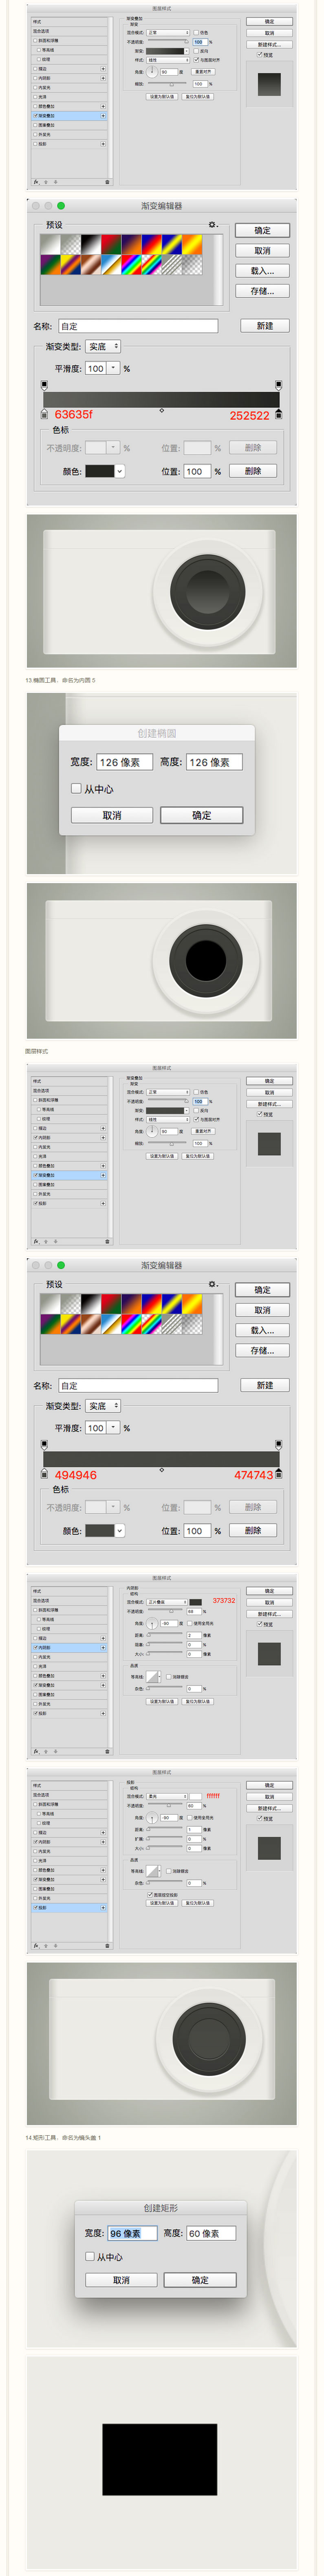This screenshot has width=324, height=2576.
Task: Select foreground-to-background preset in 63635f gradient editor
Action: [50, 244]
